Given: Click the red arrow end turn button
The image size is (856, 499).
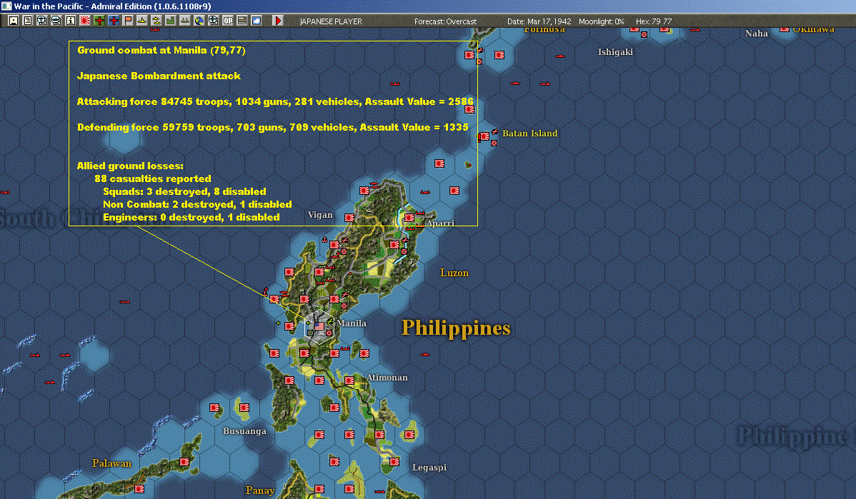Looking at the screenshot, I should pos(277,21).
